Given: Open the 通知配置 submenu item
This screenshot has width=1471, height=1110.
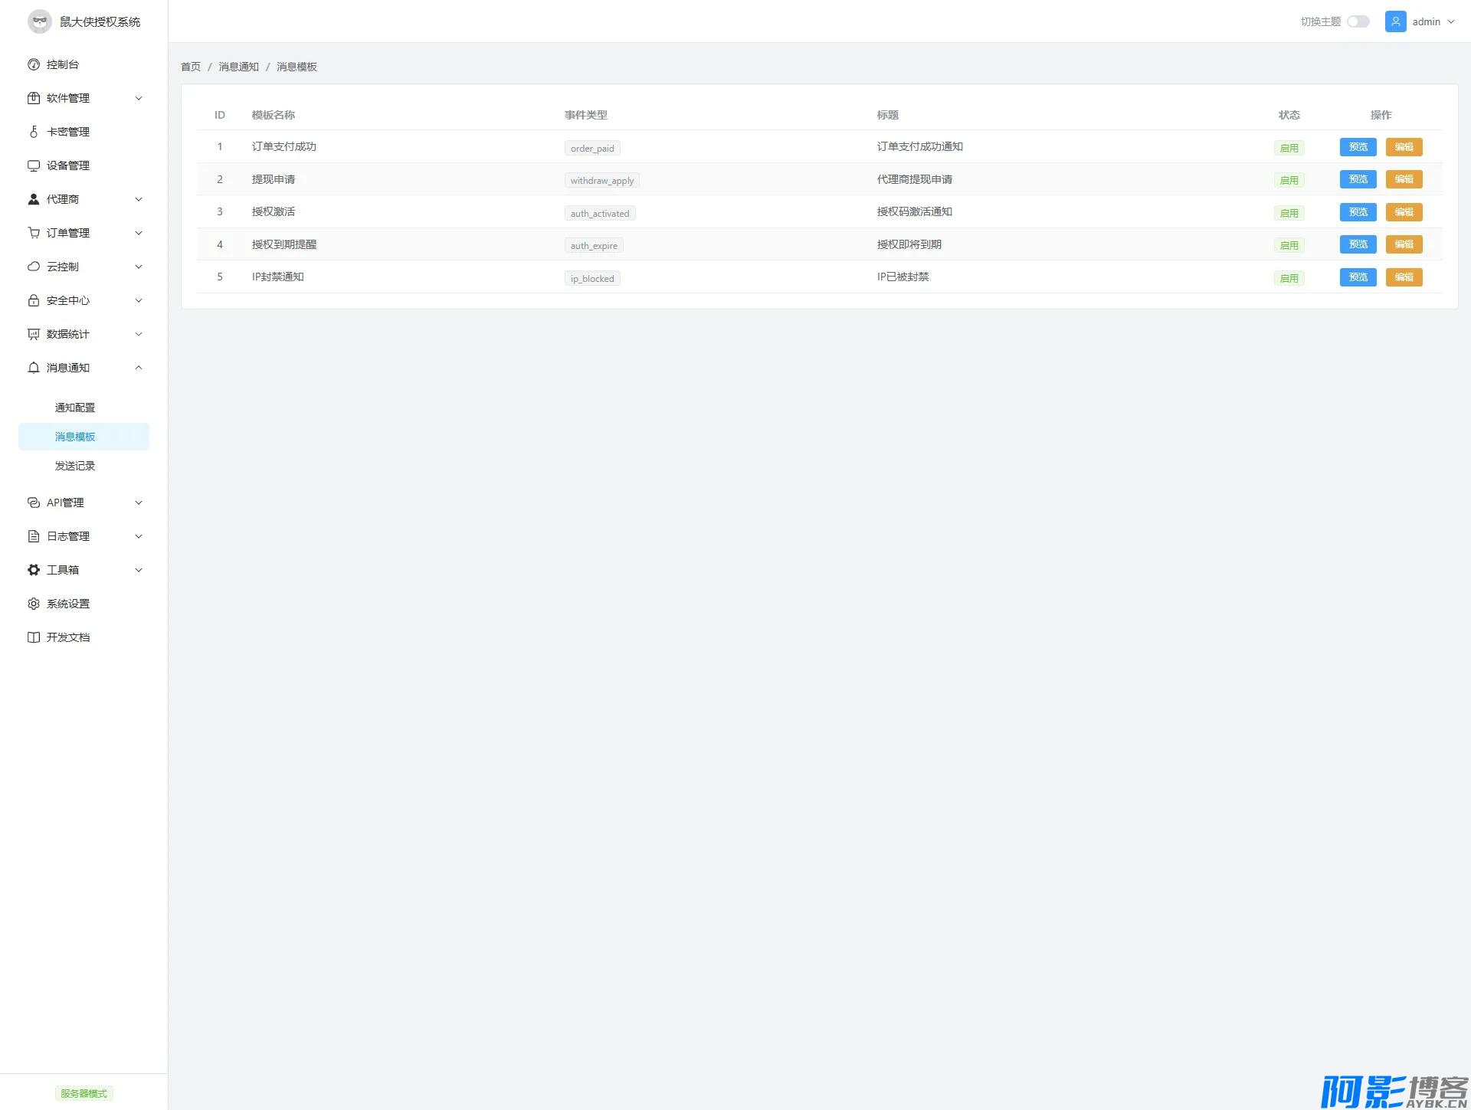Looking at the screenshot, I should point(75,408).
